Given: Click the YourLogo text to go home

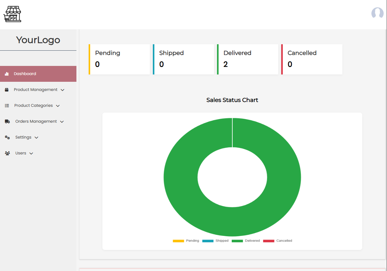Looking at the screenshot, I should pos(38,40).
